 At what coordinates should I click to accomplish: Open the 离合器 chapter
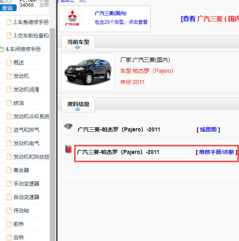(x=21, y=170)
